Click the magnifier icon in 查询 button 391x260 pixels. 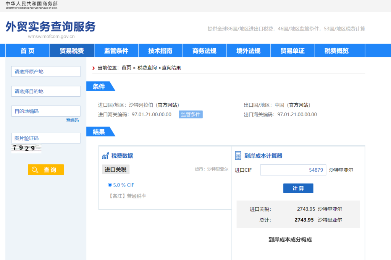click(35, 170)
